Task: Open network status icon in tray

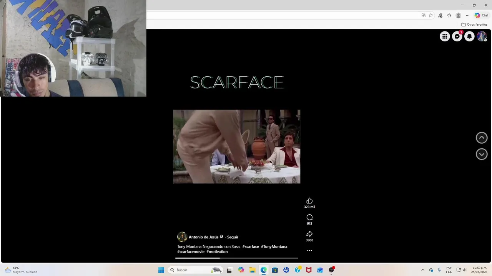Action: click(459, 270)
